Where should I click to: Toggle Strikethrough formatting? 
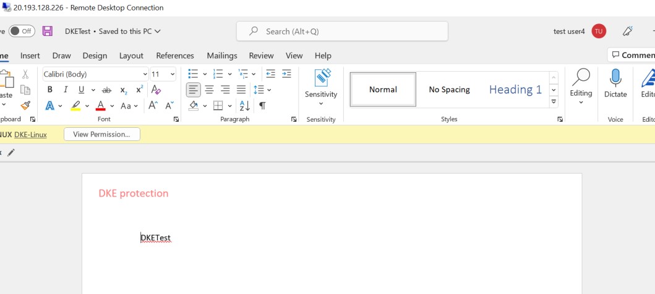[x=106, y=90]
